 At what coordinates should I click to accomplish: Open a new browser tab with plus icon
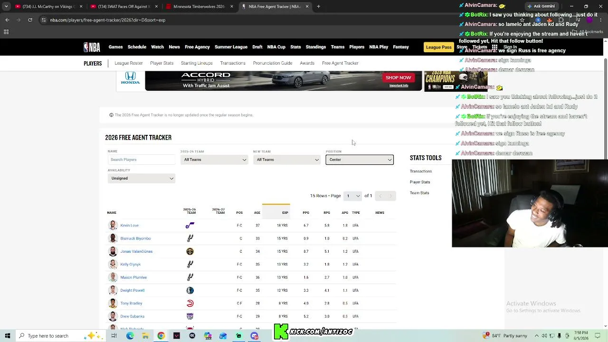tap(318, 7)
